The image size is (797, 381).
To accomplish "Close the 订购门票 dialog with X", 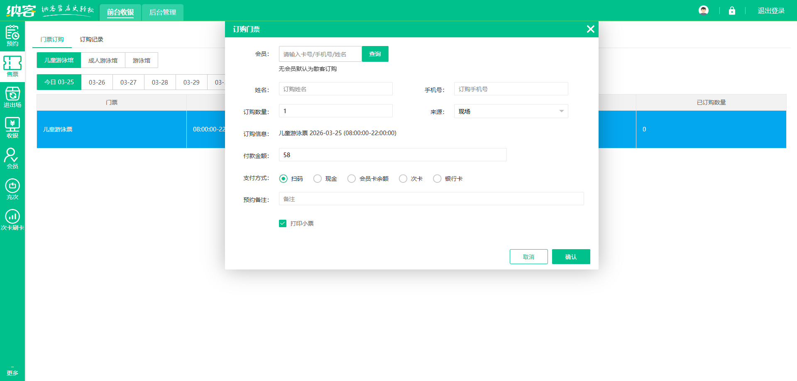I will click(x=590, y=29).
